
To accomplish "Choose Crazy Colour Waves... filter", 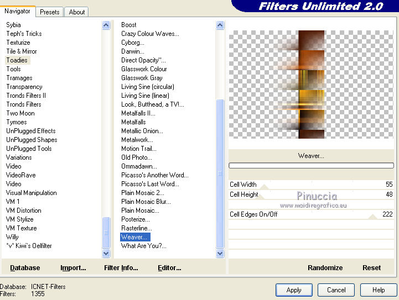I will [150, 34].
